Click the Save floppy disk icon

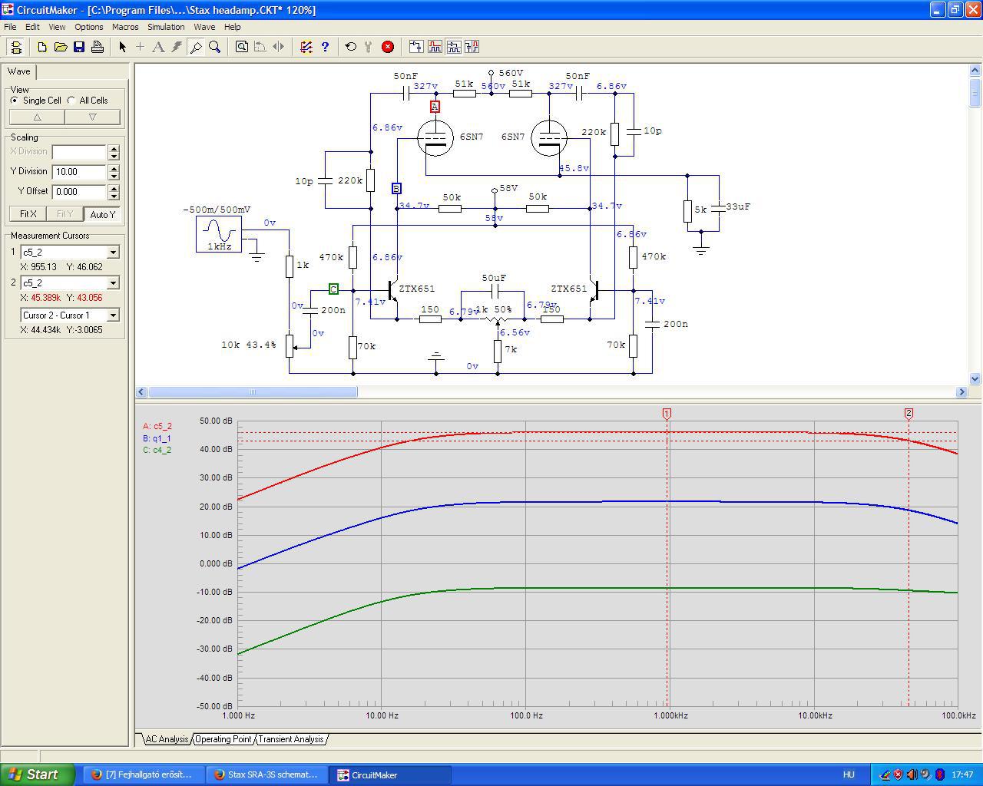pyautogui.click(x=79, y=47)
